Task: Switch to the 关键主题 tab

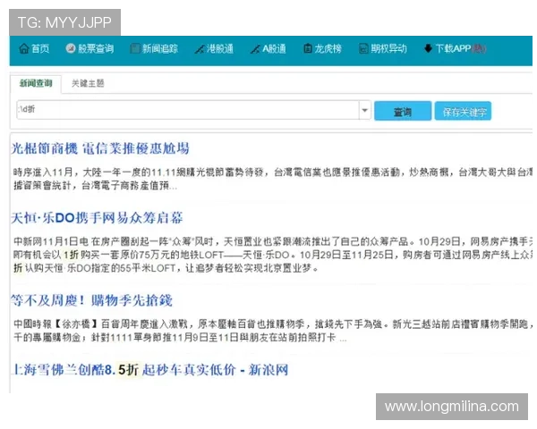Action: click(88, 83)
